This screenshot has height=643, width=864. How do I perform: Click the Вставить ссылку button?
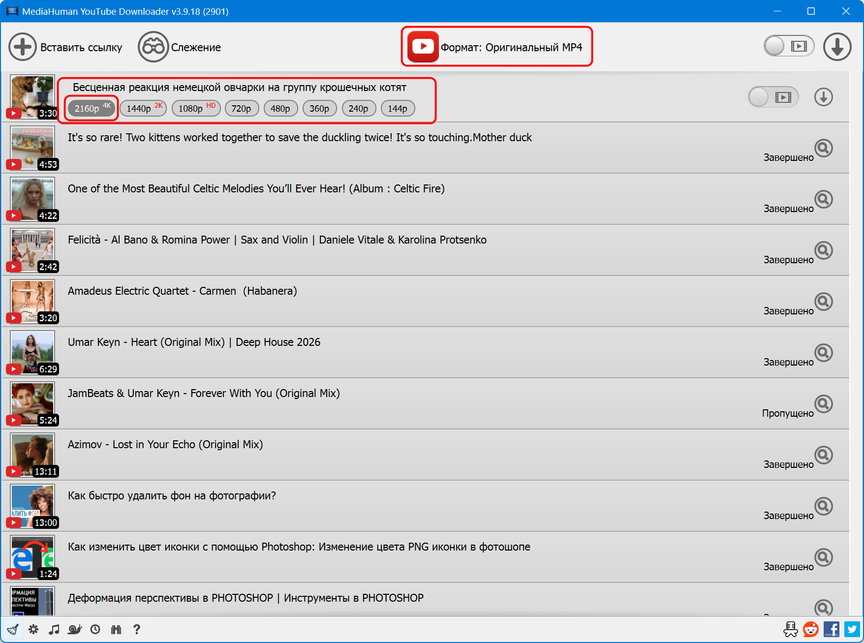(65, 47)
